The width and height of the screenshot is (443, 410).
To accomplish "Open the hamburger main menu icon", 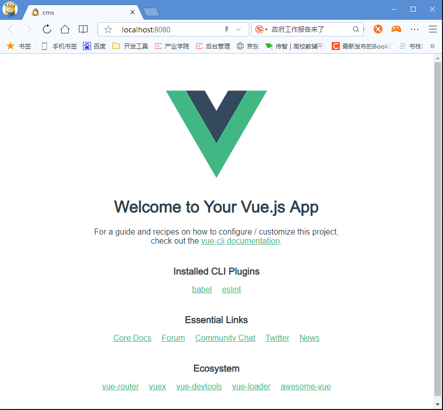I will pyautogui.click(x=432, y=29).
